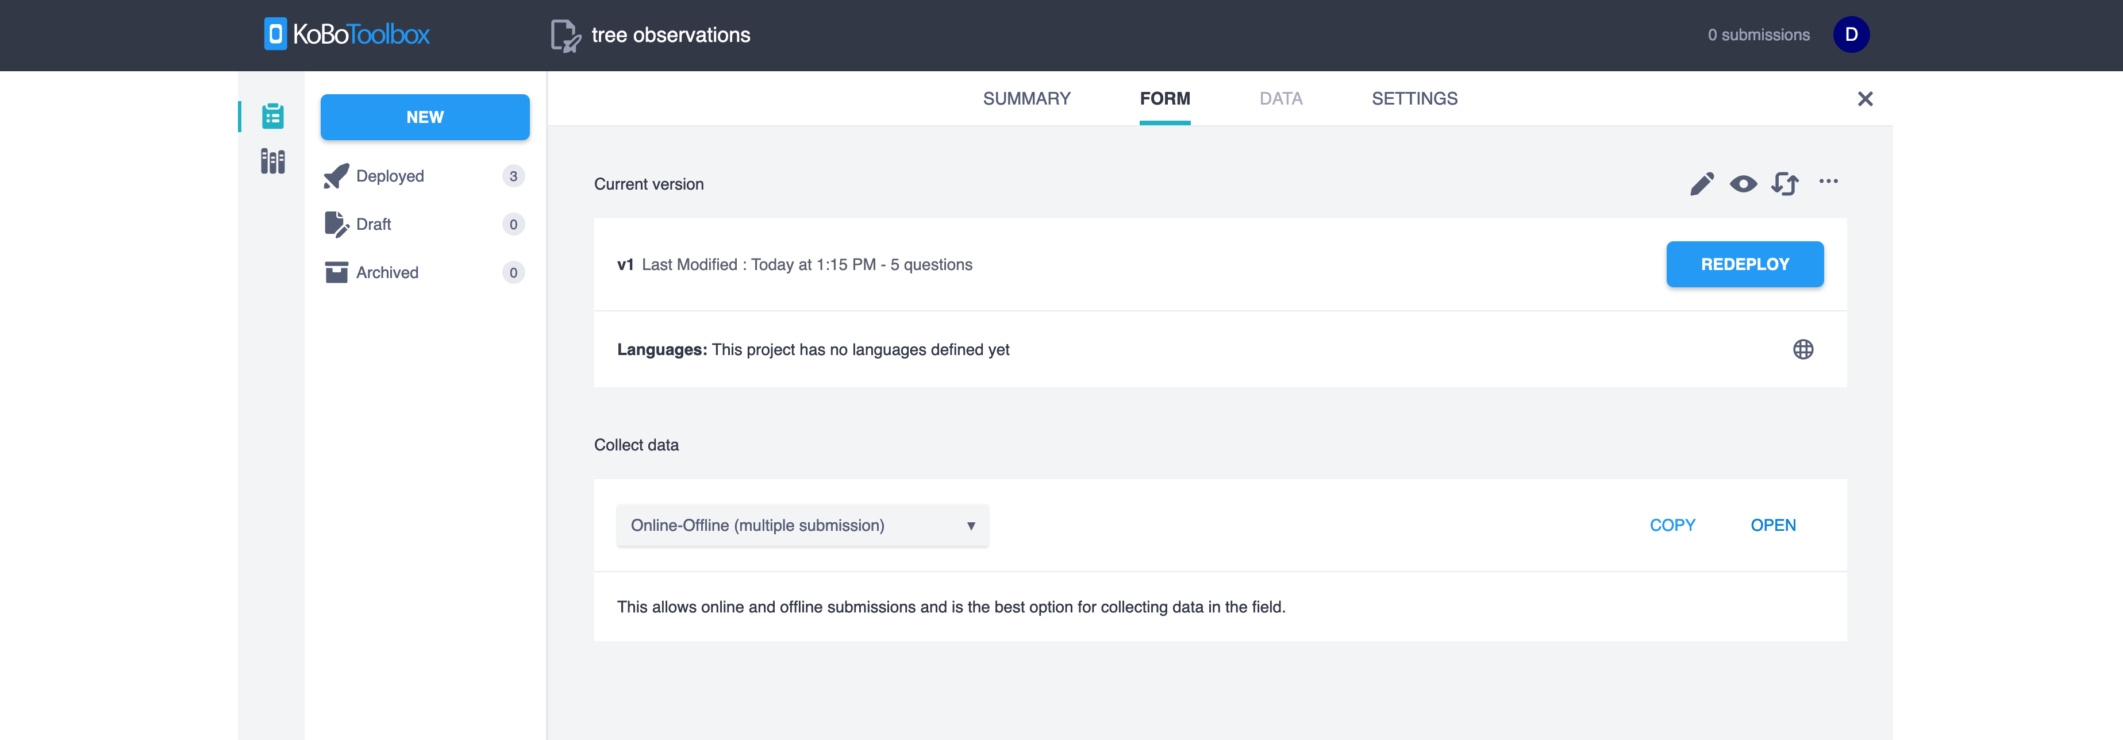2123x740 pixels.
Task: Switch to the SUMMARY tab
Action: click(x=1026, y=99)
